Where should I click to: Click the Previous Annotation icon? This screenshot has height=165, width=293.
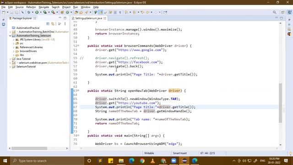click(x=135, y=12)
